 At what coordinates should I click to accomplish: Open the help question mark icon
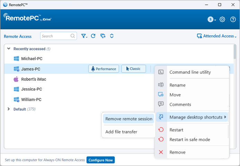(x=233, y=19)
